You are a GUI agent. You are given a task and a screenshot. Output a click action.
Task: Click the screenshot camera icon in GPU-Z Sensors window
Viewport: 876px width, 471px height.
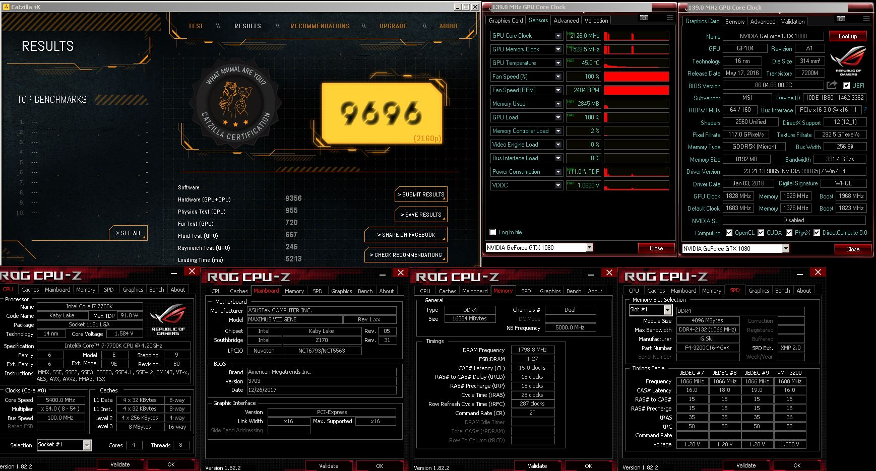tap(644, 18)
